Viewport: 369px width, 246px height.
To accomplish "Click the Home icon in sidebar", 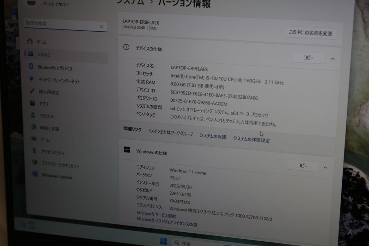I will point(30,41).
